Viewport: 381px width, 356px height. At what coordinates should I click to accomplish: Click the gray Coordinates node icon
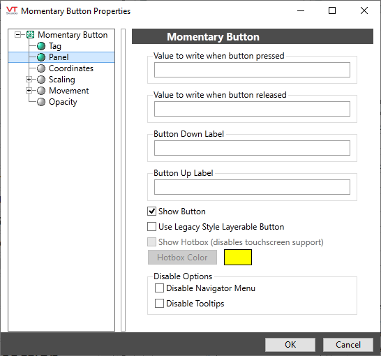41,68
